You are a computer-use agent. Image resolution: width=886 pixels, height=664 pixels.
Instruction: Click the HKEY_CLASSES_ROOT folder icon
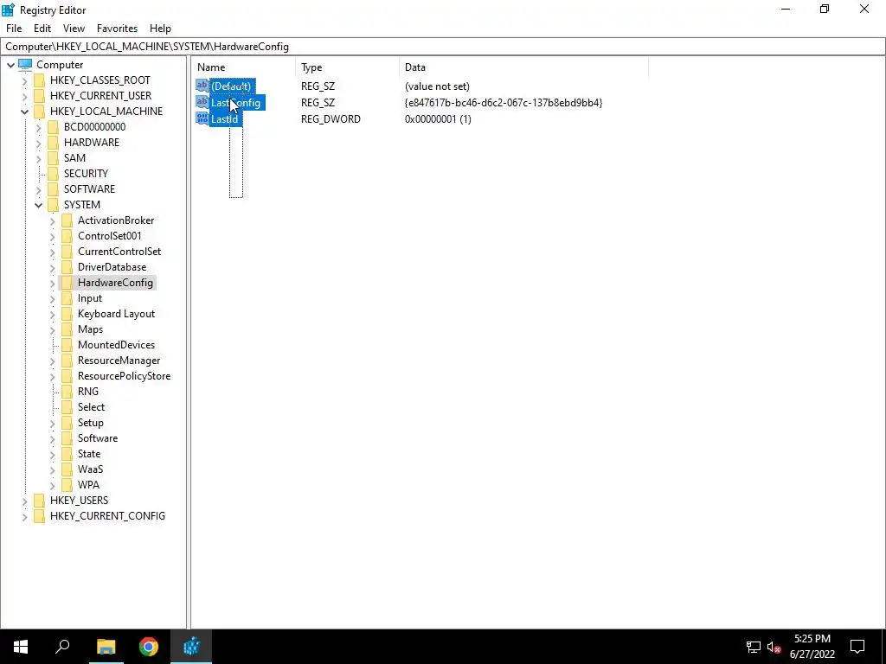tap(39, 80)
